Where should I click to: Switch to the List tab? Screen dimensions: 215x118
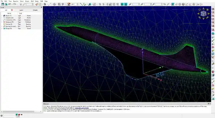click(6, 10)
